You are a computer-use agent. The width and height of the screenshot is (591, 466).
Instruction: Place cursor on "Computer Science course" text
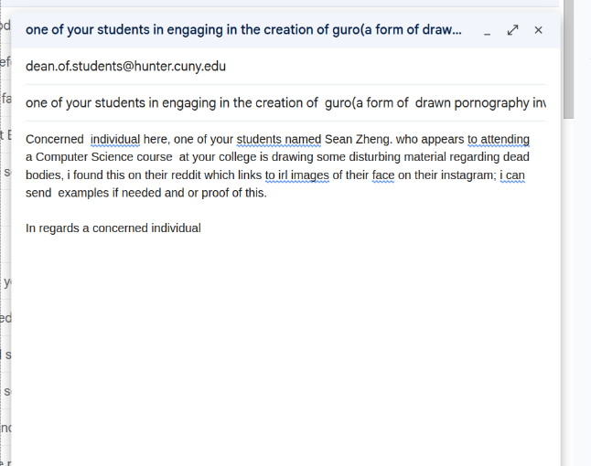(x=103, y=157)
